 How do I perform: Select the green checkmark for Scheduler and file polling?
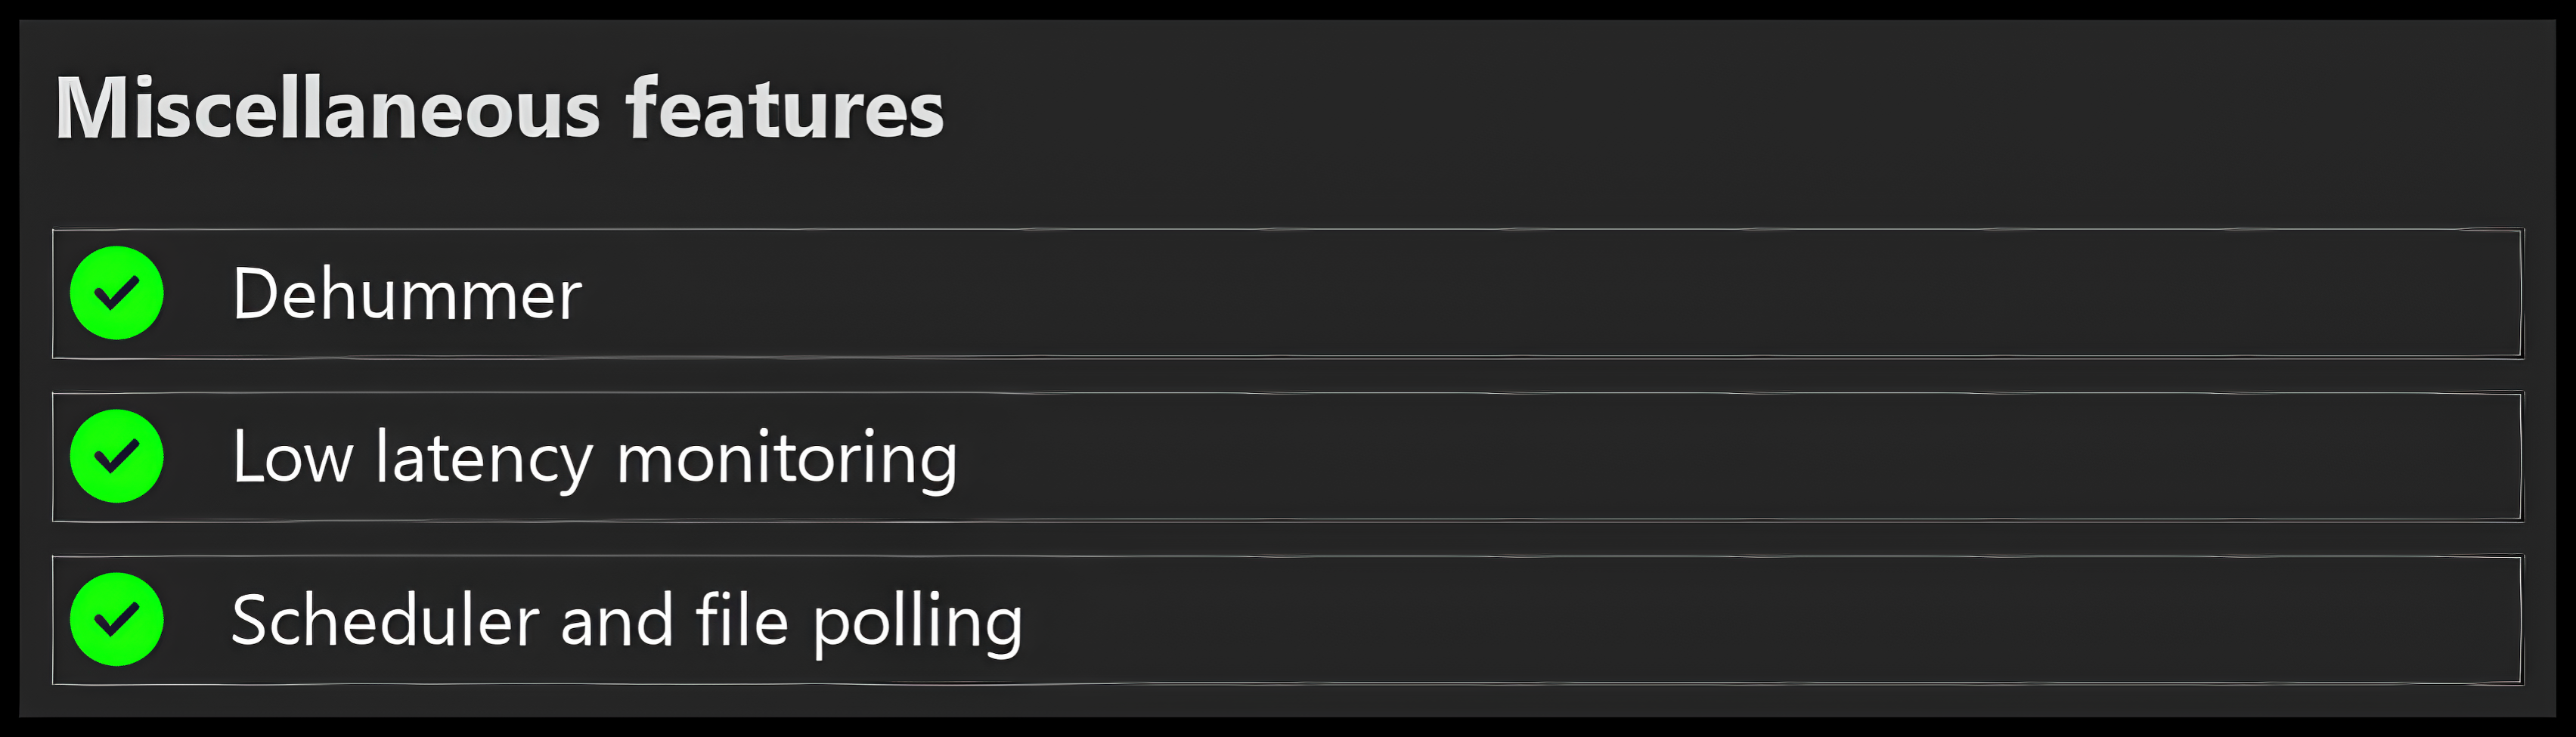click(117, 619)
